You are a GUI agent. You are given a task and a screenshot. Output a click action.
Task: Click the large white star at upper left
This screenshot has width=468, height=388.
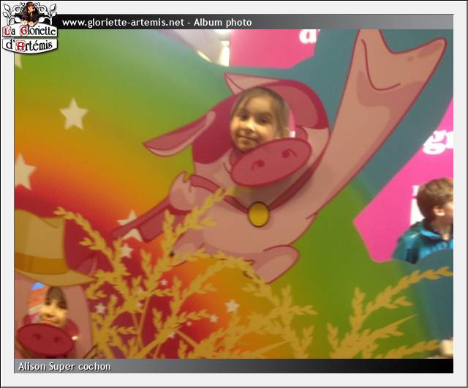click(74, 114)
